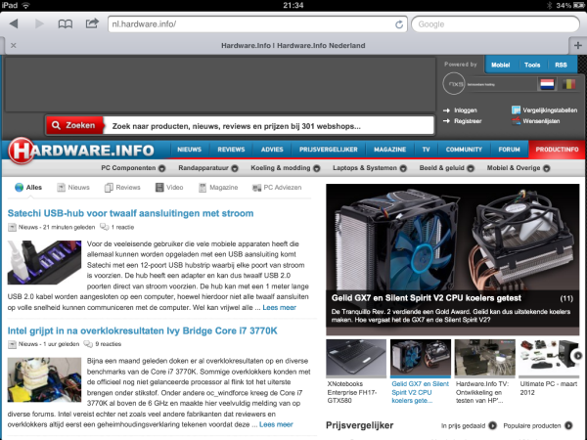Select the Gelid GX7 carousel thumbnail
This screenshot has width=587, height=440.
coord(421,358)
